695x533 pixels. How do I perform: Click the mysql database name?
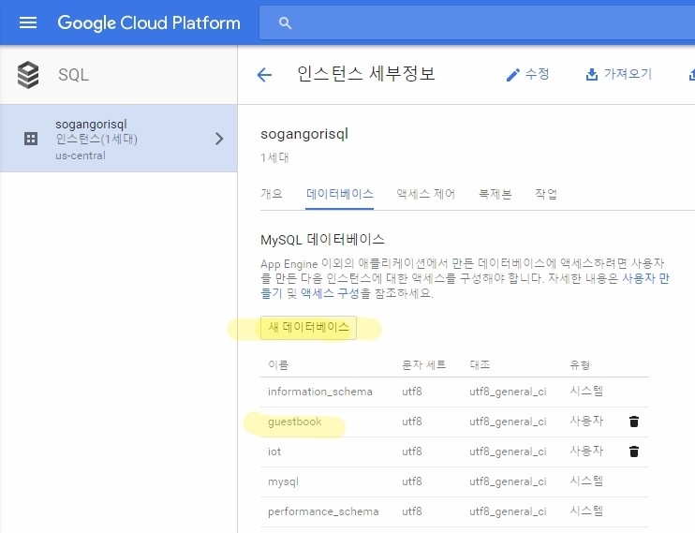[x=283, y=481]
